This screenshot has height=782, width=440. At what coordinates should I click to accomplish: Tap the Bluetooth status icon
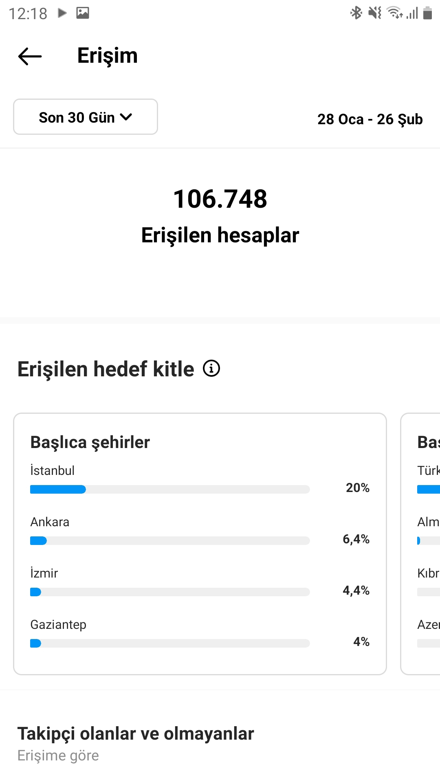coord(356,13)
